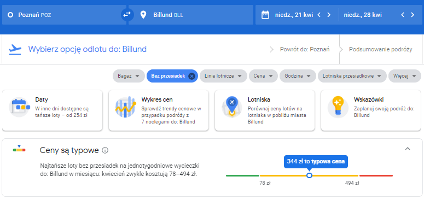Click the price graph icon on Wykres cen
Viewport: 424px width, 200px height.
pyautogui.click(x=125, y=107)
